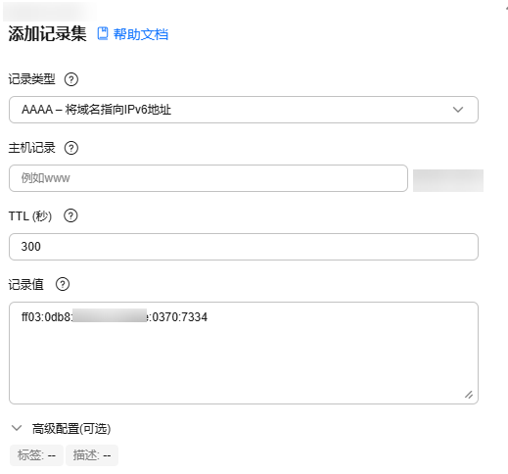Click the 高级配置(可选) section label
508x474 pixels.
coord(71,429)
